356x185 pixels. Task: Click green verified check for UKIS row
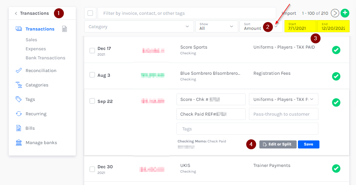pos(336,168)
